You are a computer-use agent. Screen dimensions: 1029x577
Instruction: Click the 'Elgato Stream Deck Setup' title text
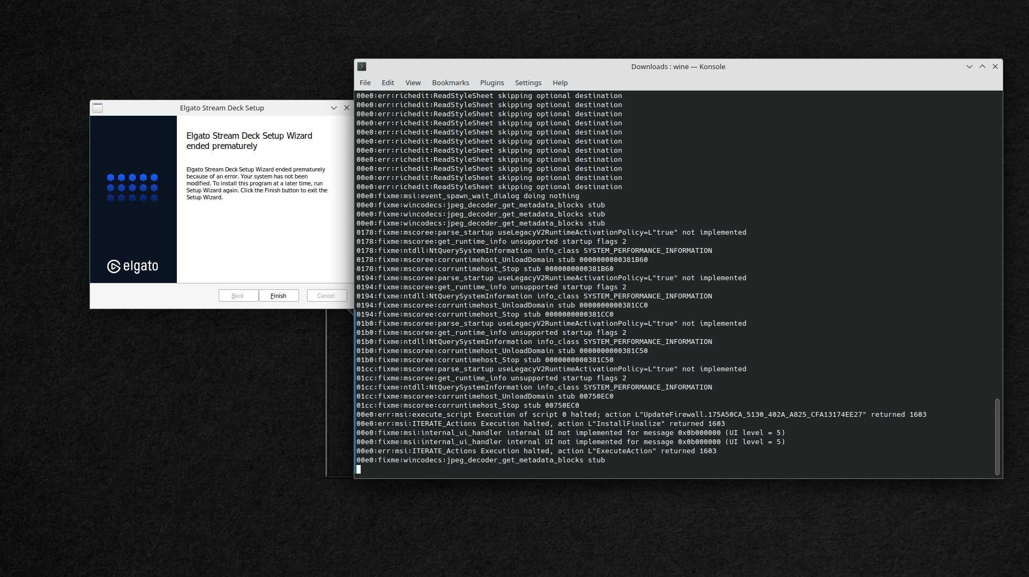tap(222, 108)
